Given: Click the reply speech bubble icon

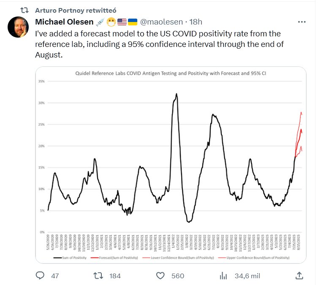Looking at the screenshot, I should click(x=40, y=276).
